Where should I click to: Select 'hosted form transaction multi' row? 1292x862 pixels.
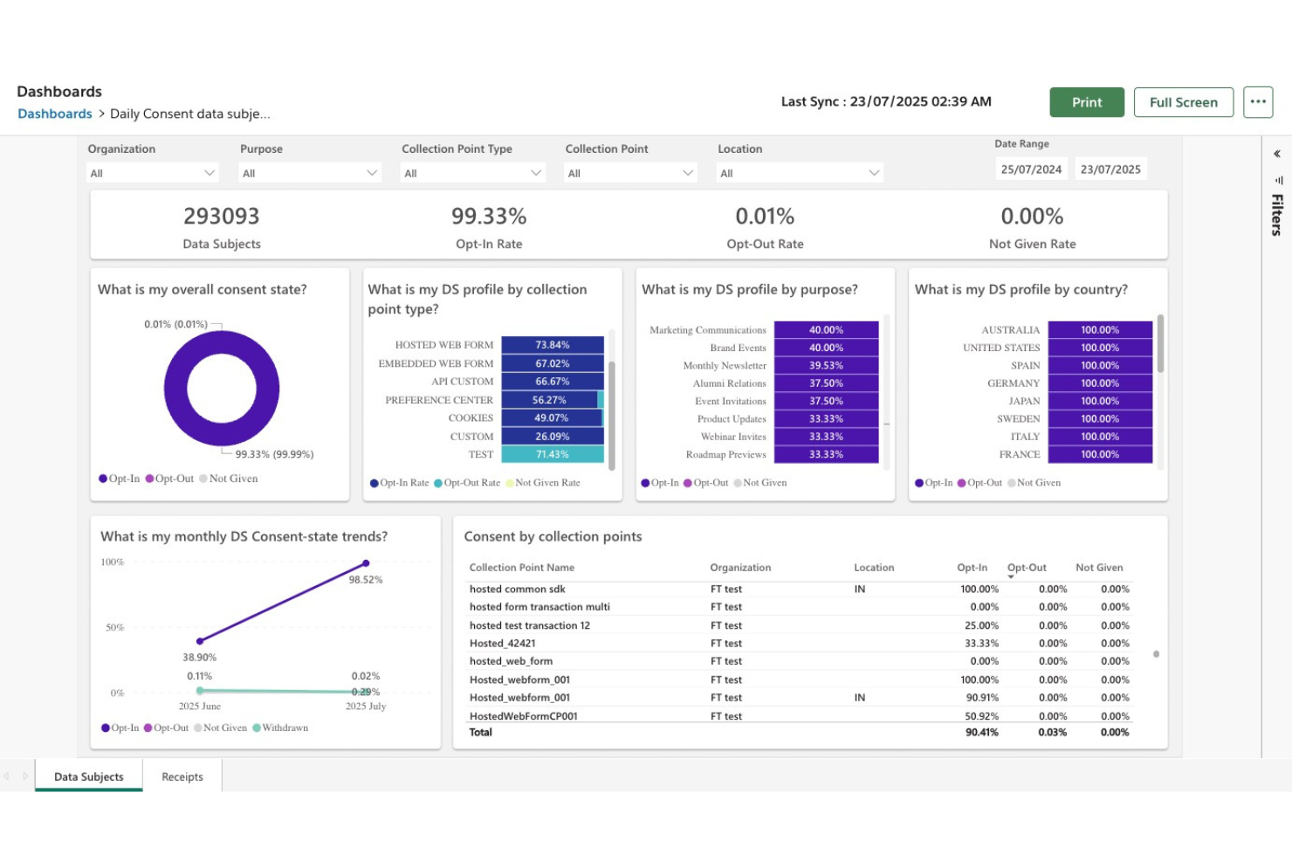click(x=800, y=607)
